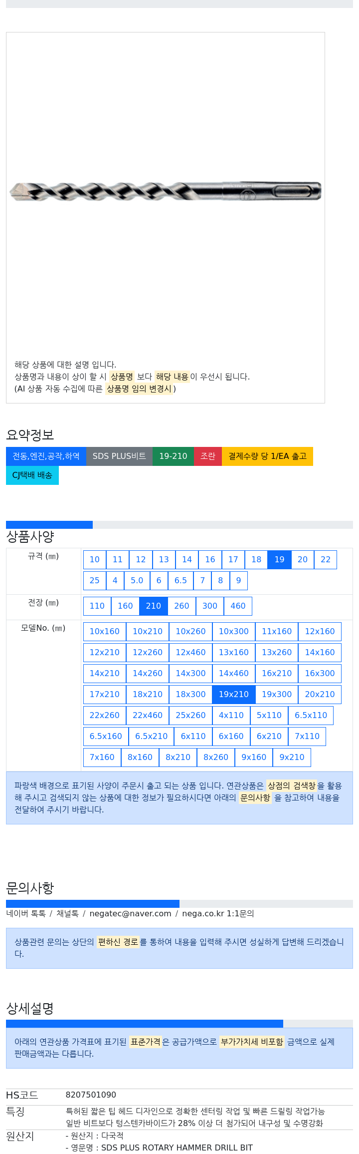Viewport: 359px width, 1154px height.
Task: Click the negatec@naver.com email contact
Action: pos(130,913)
